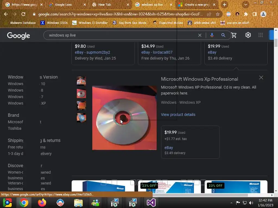
Task: Close the product details panel
Action: click(x=261, y=77)
